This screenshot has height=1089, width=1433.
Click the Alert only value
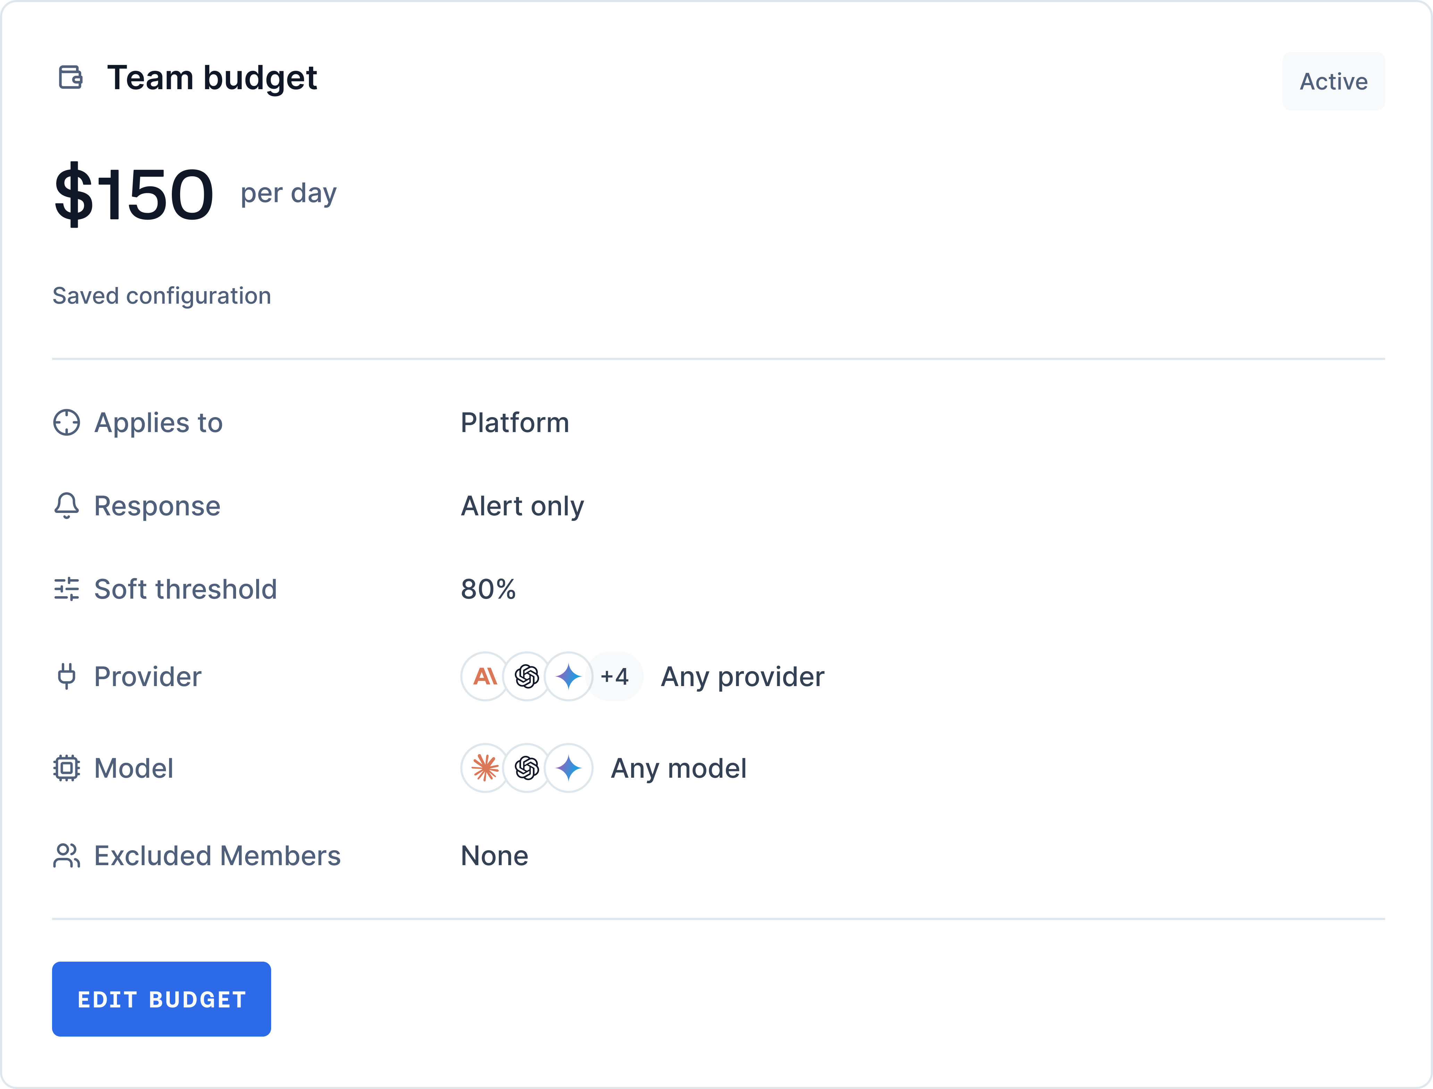(x=523, y=506)
